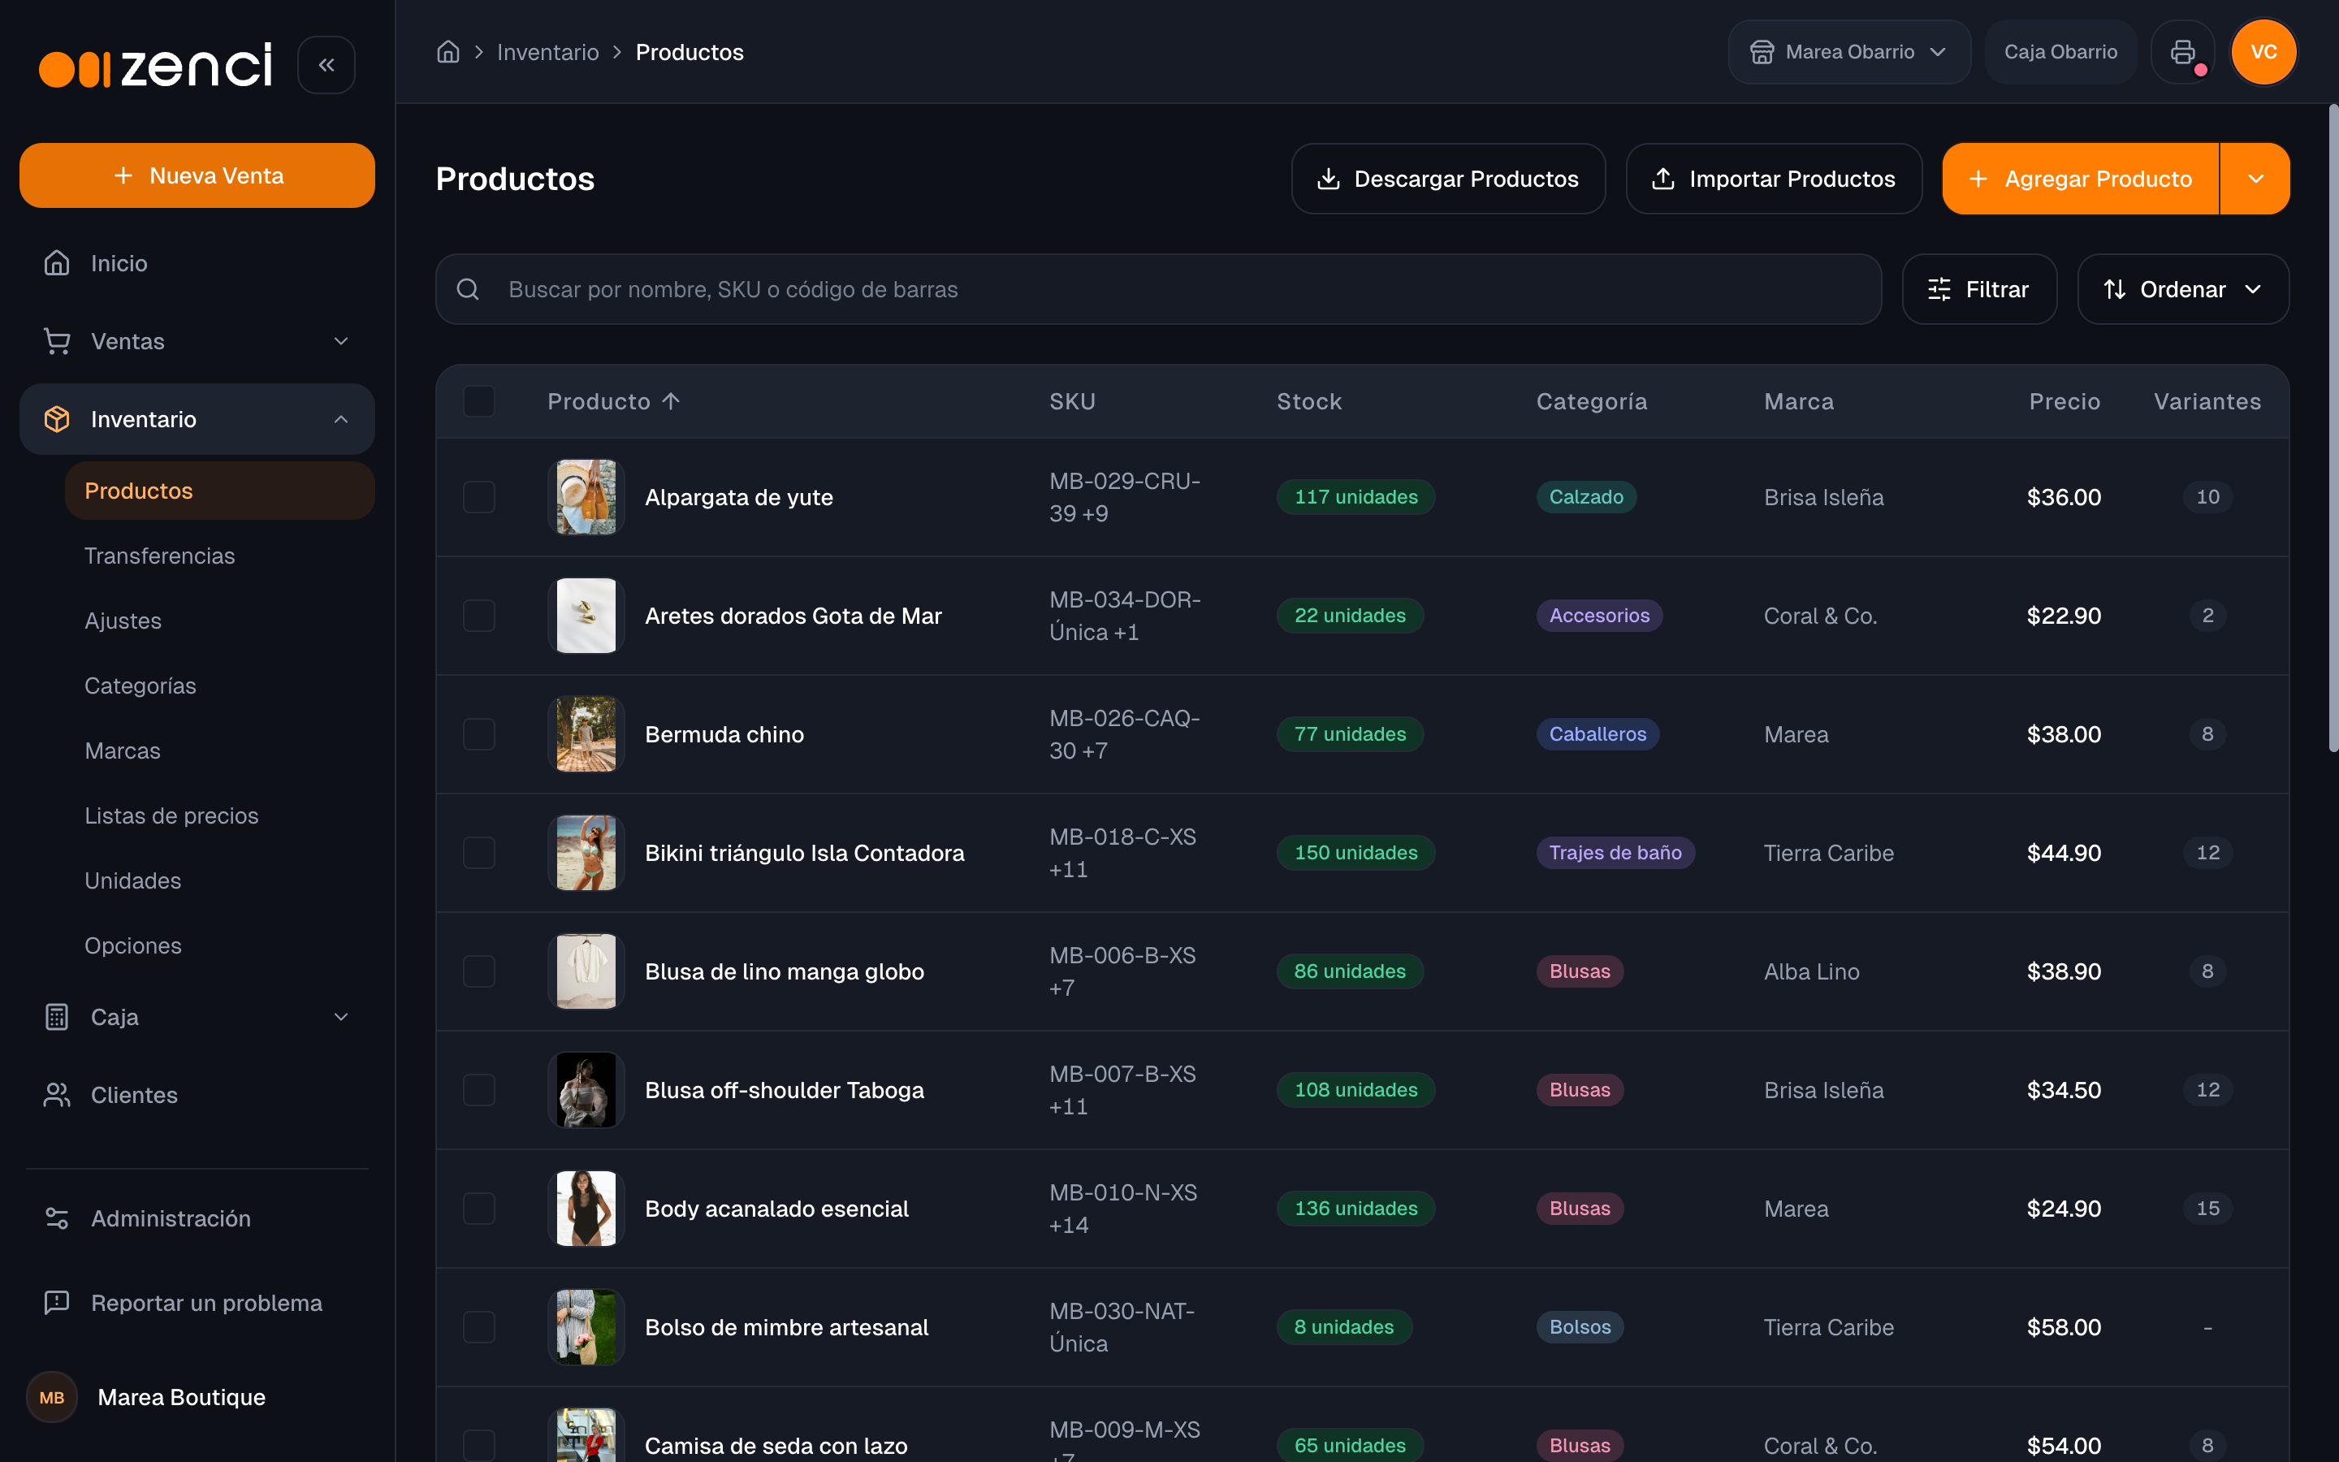Click the Caja Obarrio register button
Viewport: 2339px width, 1462px height.
point(2060,51)
